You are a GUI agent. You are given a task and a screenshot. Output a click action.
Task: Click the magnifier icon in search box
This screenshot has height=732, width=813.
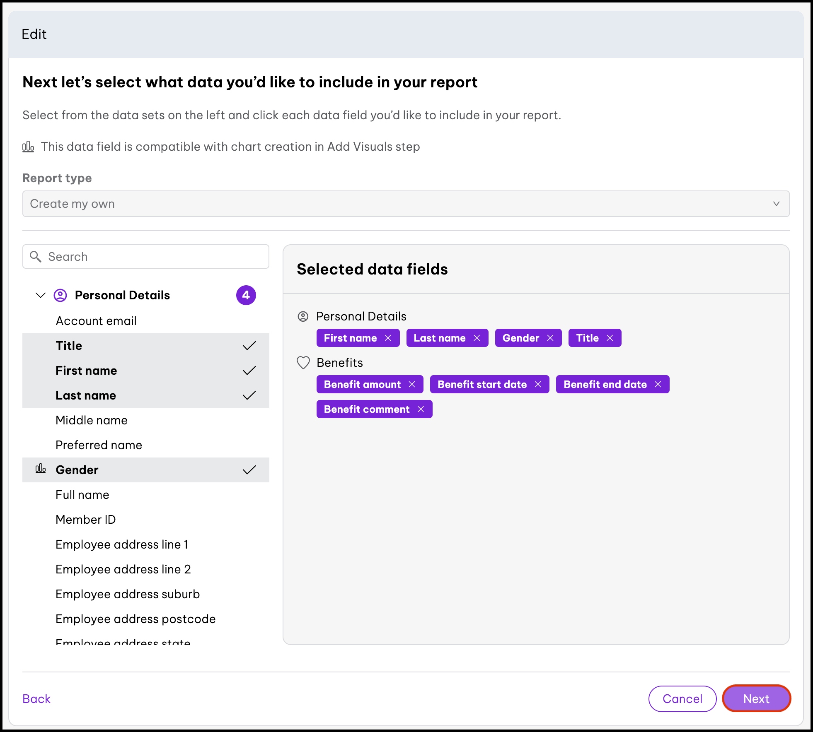36,257
